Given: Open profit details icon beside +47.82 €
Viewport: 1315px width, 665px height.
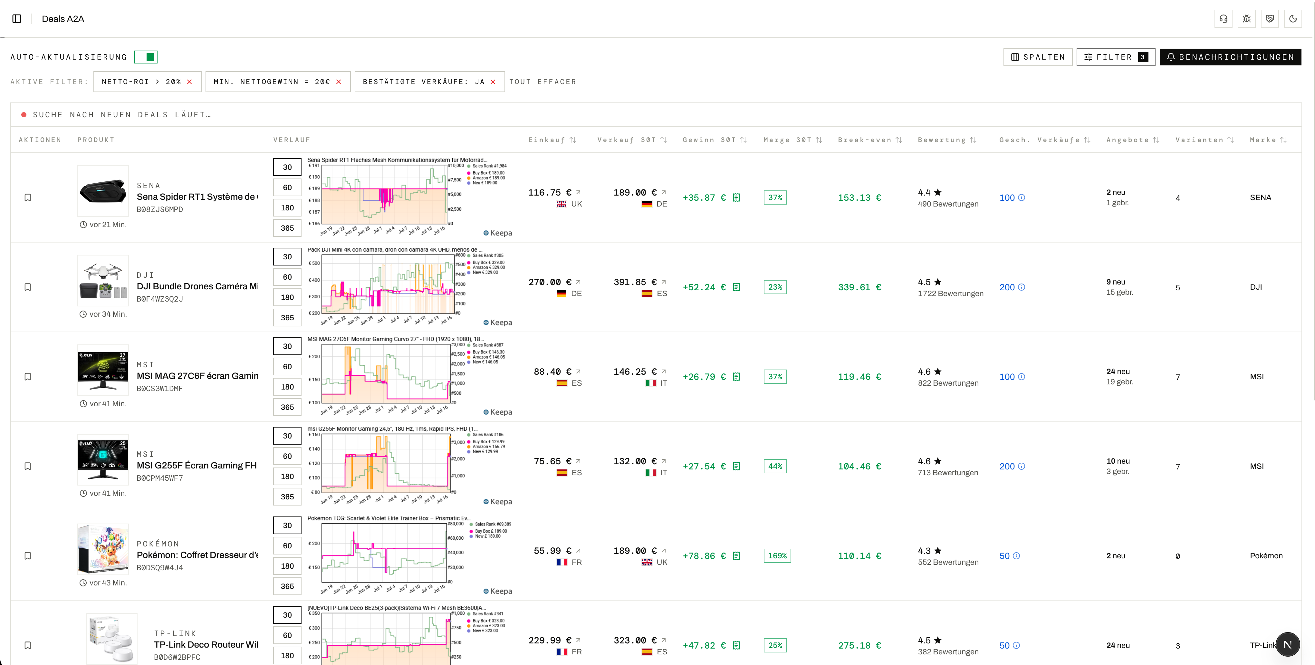Looking at the screenshot, I should [736, 646].
